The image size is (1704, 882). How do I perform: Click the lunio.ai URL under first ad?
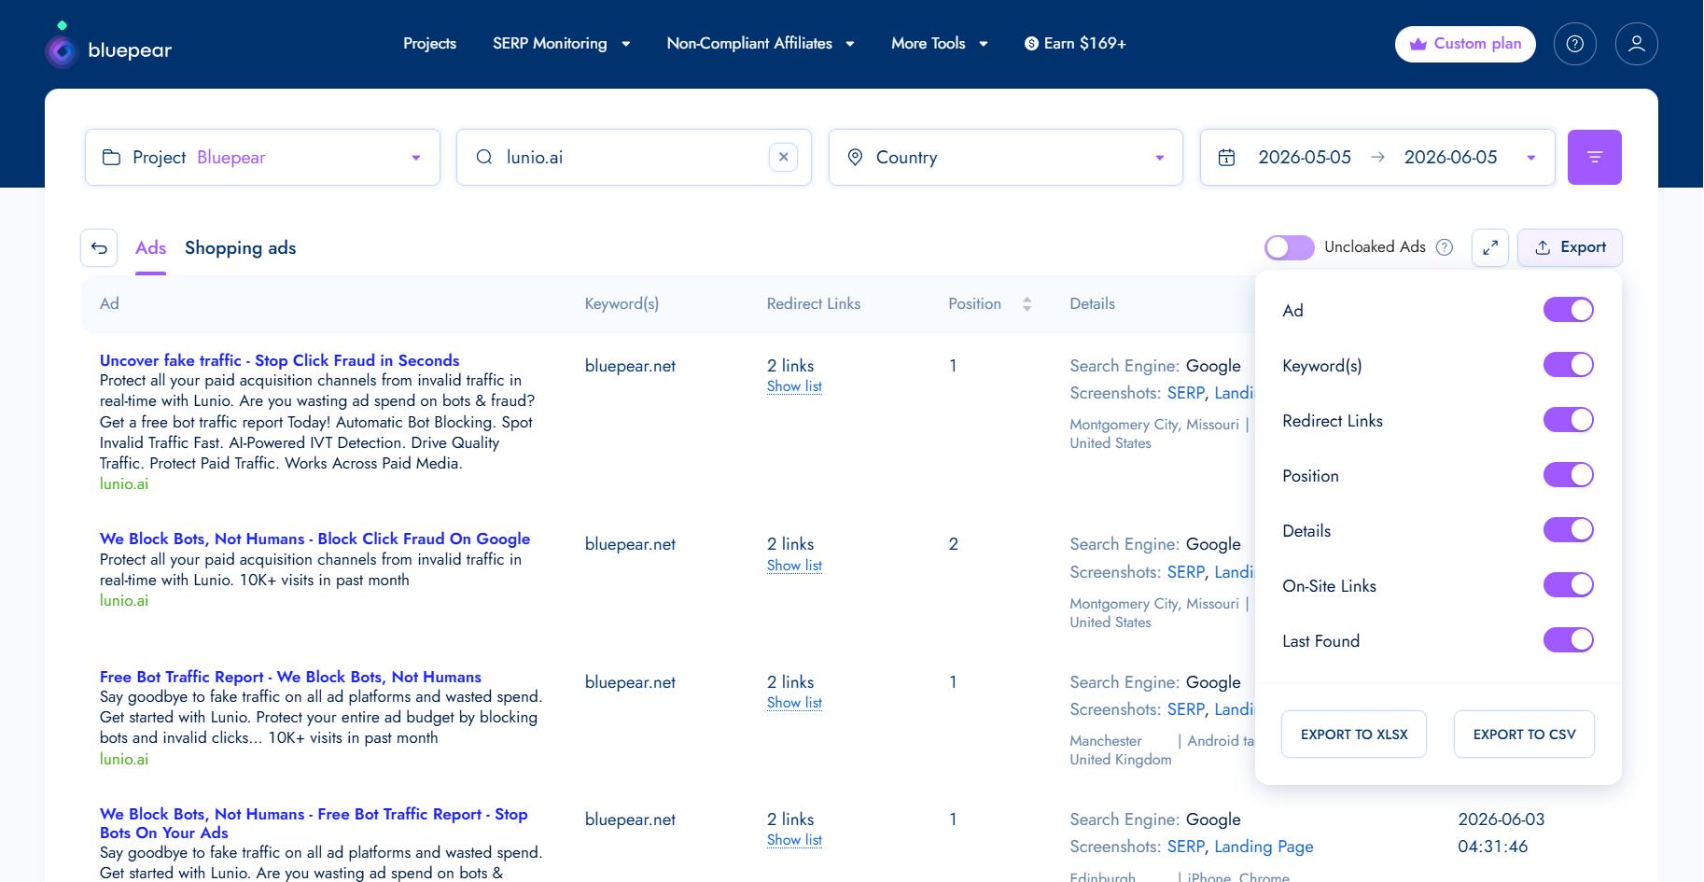click(x=124, y=484)
